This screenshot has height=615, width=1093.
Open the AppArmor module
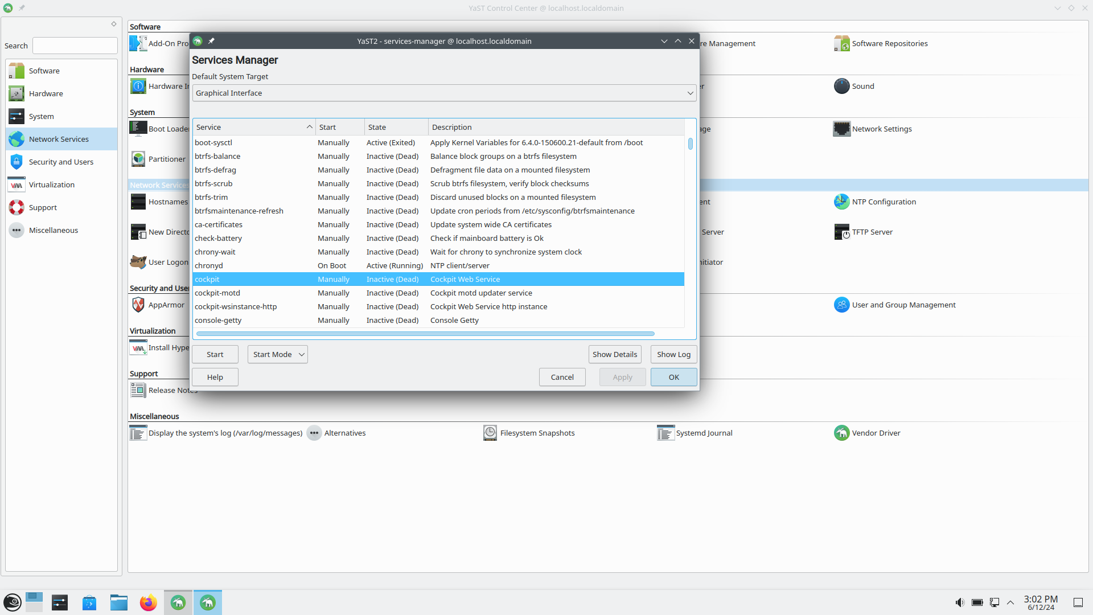coord(158,305)
